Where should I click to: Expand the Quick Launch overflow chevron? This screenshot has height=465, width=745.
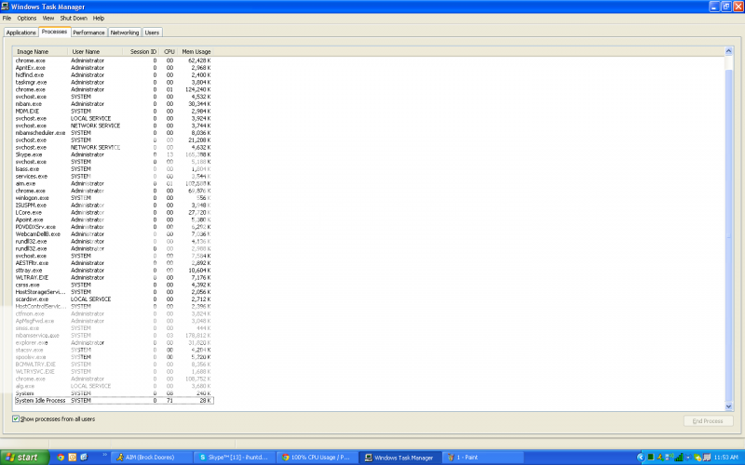(104, 456)
